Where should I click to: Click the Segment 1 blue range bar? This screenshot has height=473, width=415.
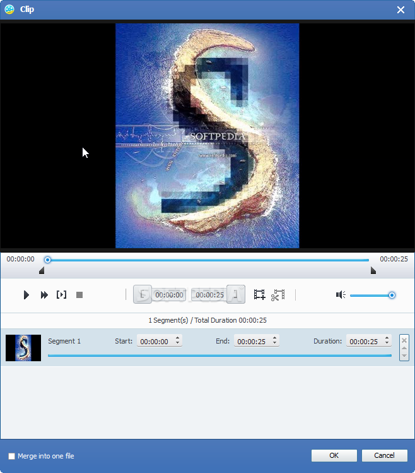219,356
